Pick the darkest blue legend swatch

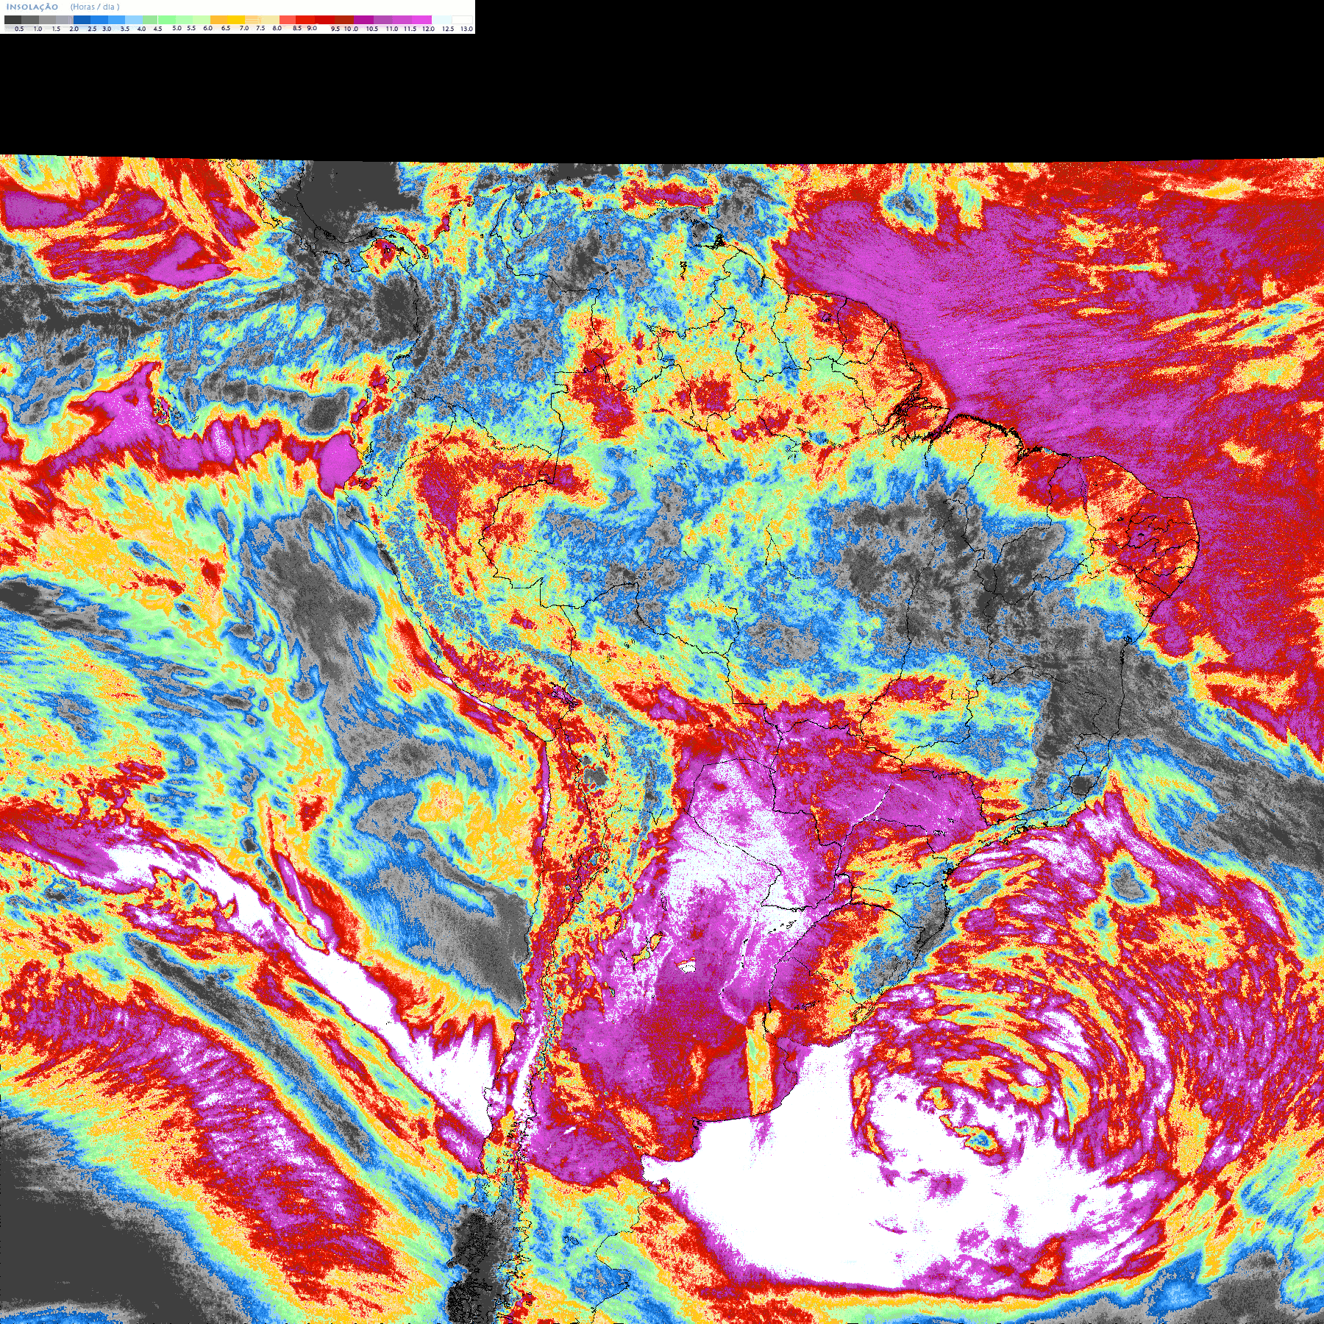tap(82, 20)
